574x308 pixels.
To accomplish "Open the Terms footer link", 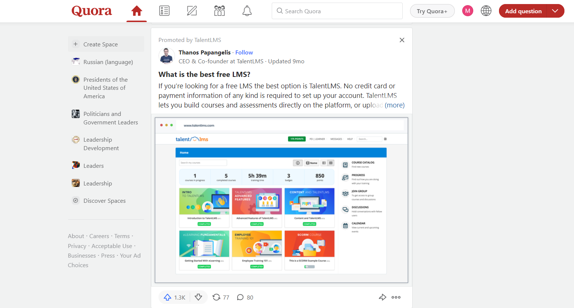I will tap(122, 236).
